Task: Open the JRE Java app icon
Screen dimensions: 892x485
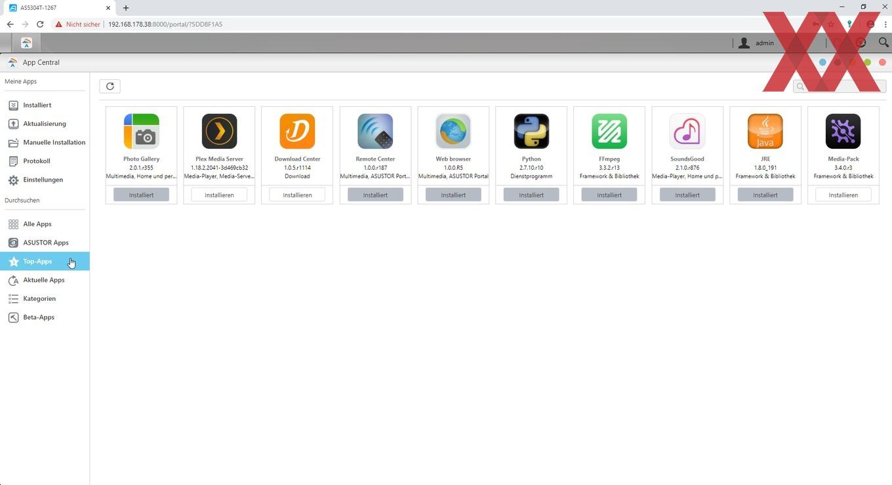Action: pos(765,131)
